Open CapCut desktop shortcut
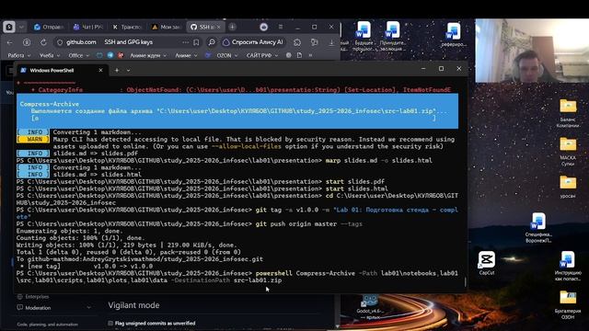 coord(487,263)
